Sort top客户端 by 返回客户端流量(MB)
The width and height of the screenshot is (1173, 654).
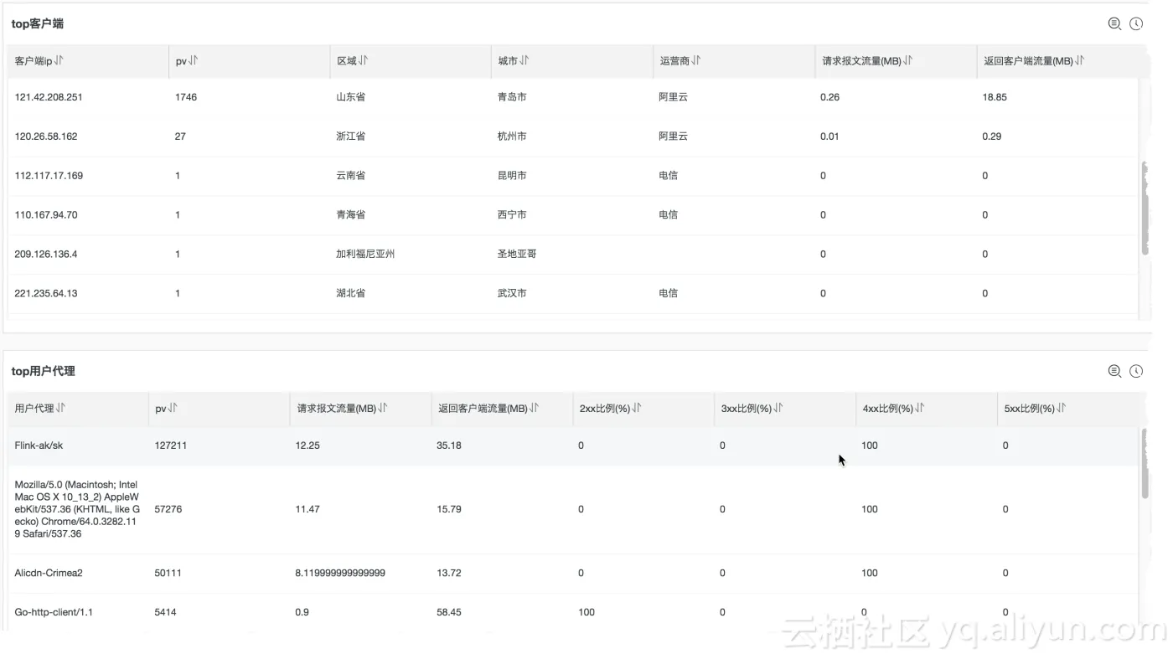(1080, 61)
